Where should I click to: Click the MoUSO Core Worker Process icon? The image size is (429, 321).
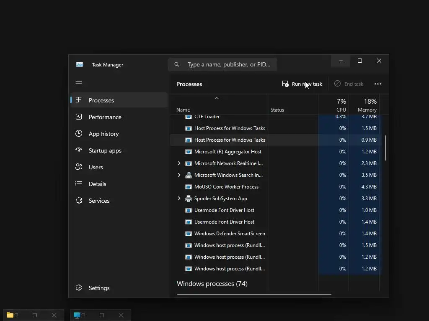pyautogui.click(x=188, y=187)
